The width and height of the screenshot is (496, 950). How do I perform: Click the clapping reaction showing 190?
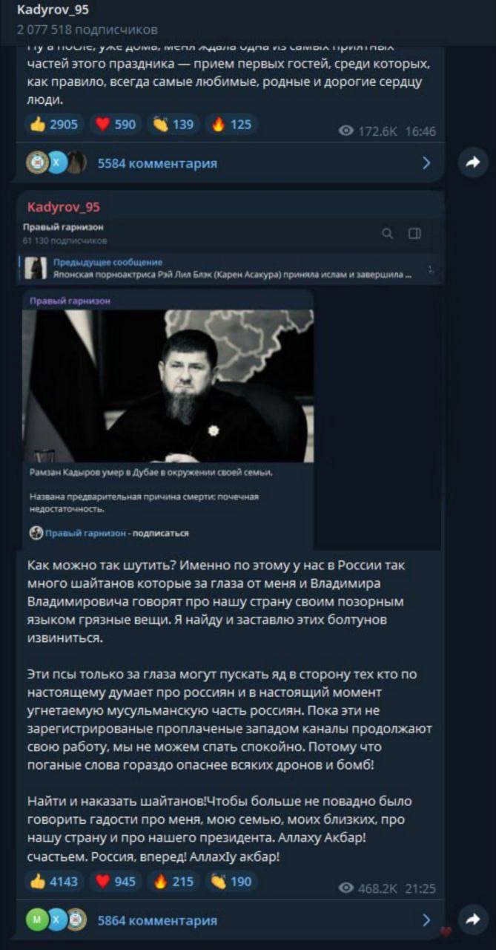click(x=232, y=882)
